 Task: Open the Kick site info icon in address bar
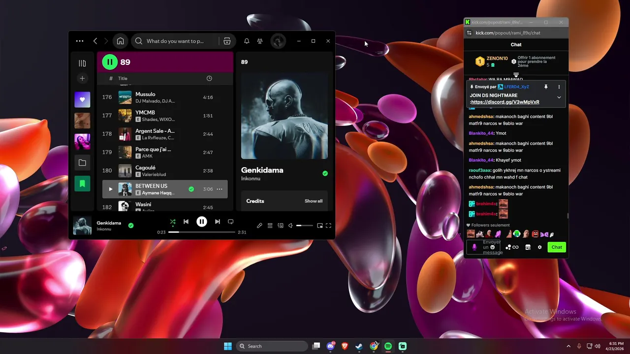coord(470,33)
